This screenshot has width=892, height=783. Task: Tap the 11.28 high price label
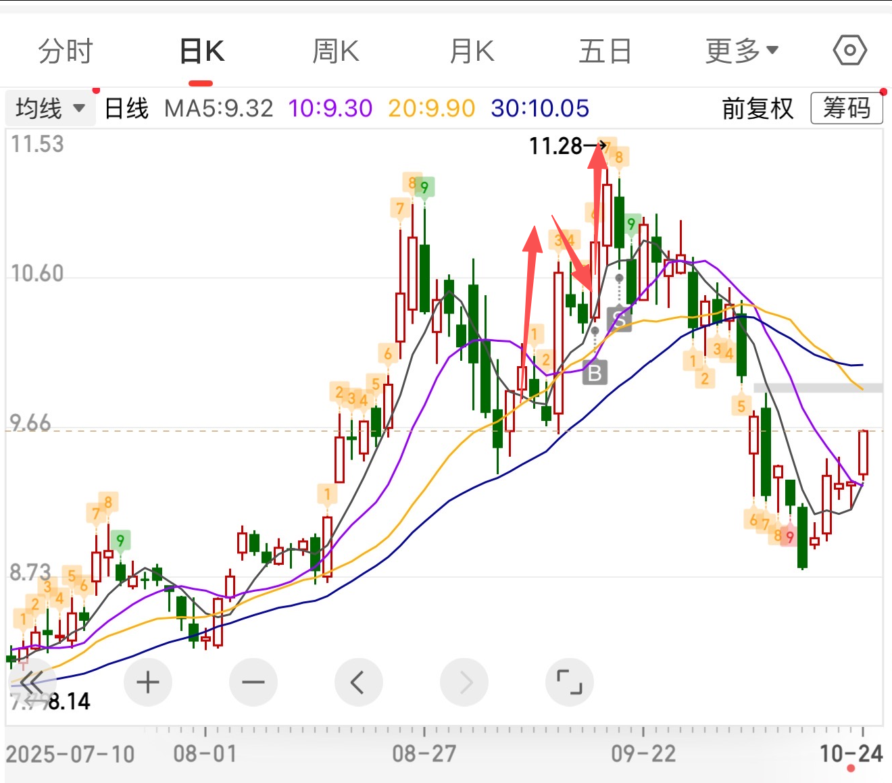pyautogui.click(x=555, y=146)
